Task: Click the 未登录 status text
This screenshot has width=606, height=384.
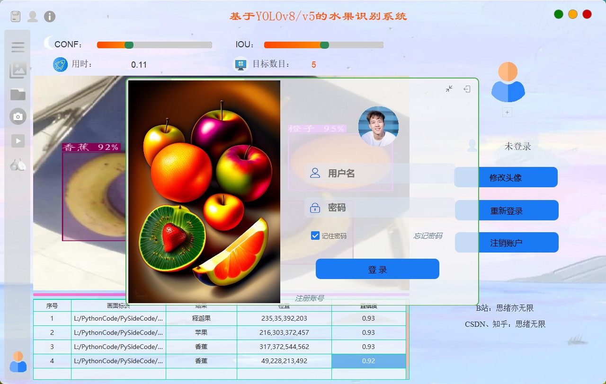Action: tap(517, 146)
